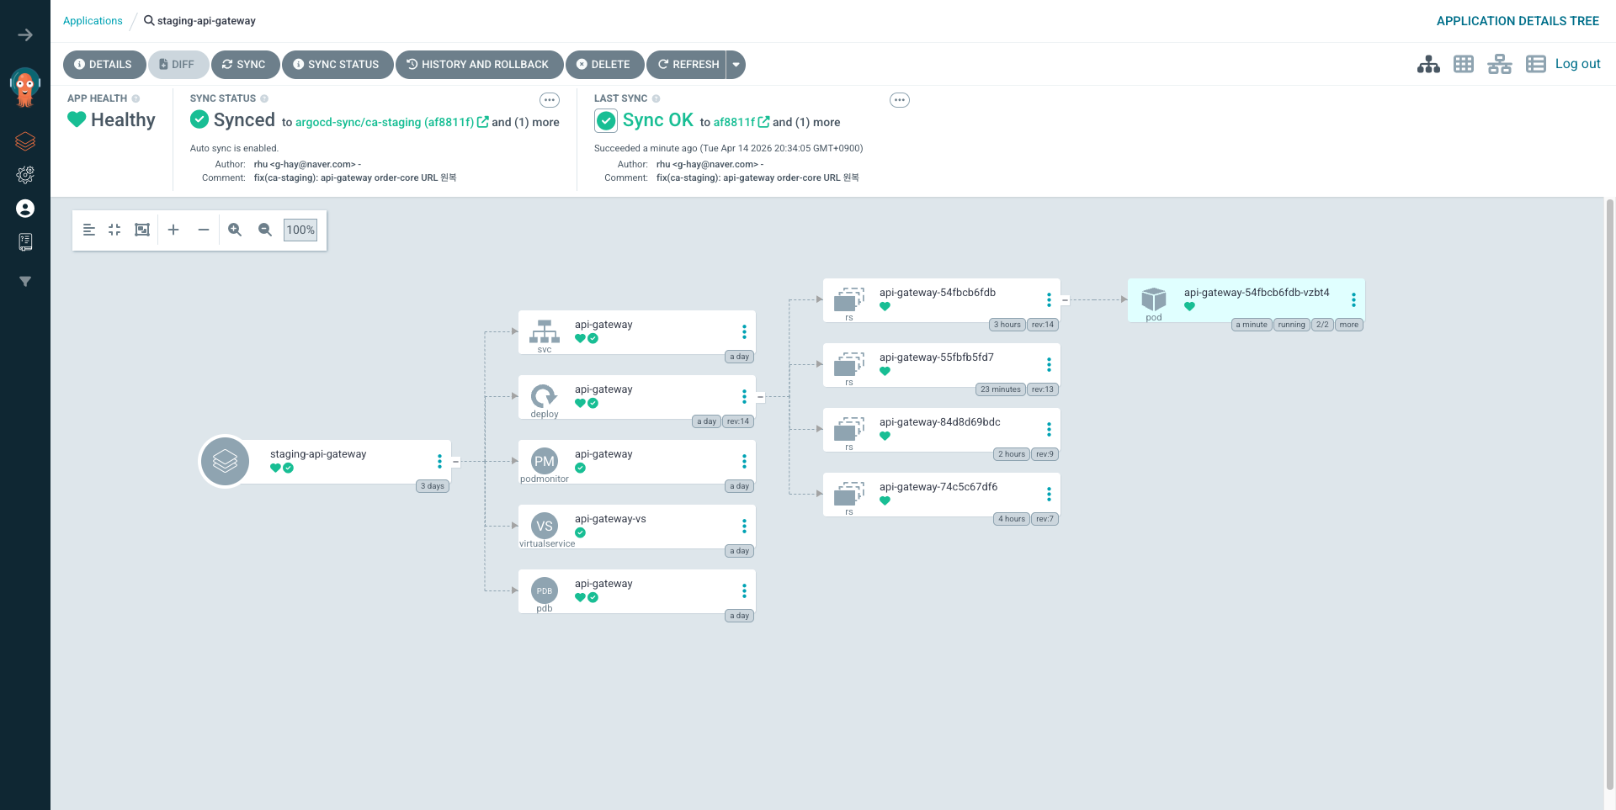Collapse the staging-api-gateway root node children

455,462
